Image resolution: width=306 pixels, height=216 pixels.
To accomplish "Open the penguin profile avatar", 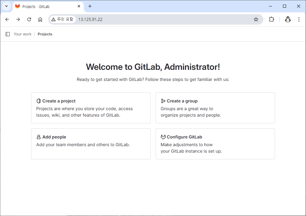I will pyautogui.click(x=288, y=19).
